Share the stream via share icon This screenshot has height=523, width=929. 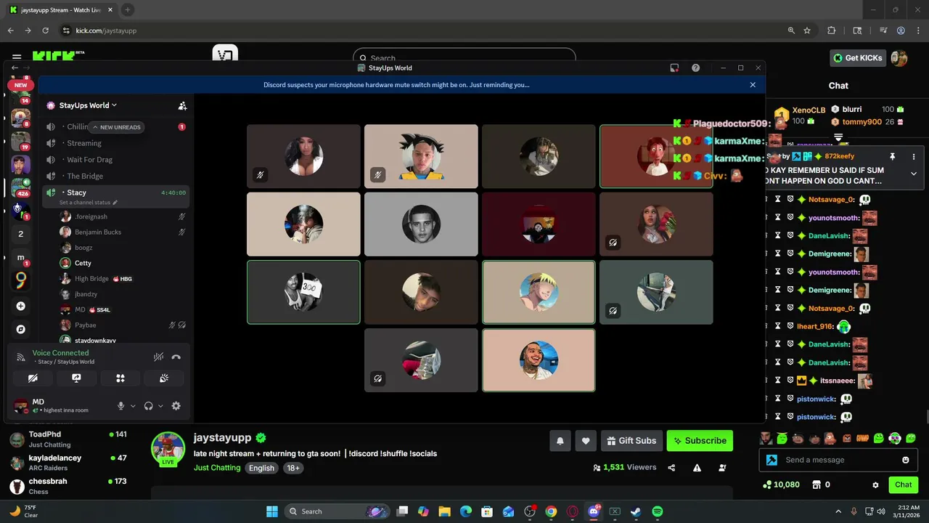pos(671,468)
